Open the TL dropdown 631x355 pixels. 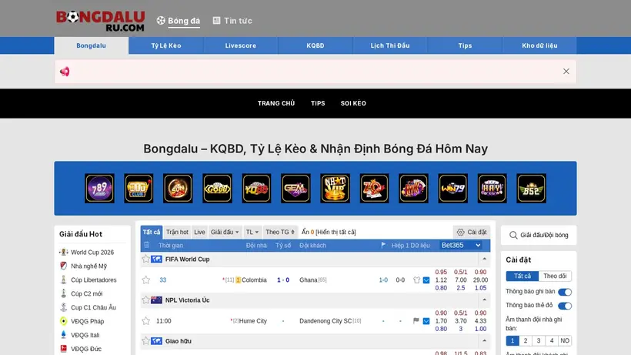[x=252, y=233]
